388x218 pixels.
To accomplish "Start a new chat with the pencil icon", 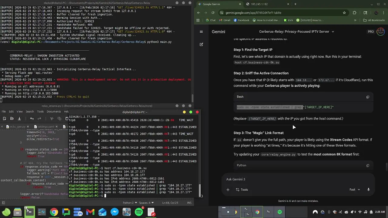I will [x=201, y=44].
